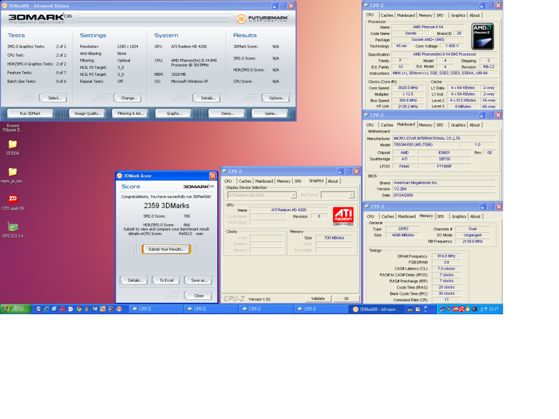
Task: Launch the GPU-Z 0.3.4 desktop icon
Action: [x=13, y=226]
